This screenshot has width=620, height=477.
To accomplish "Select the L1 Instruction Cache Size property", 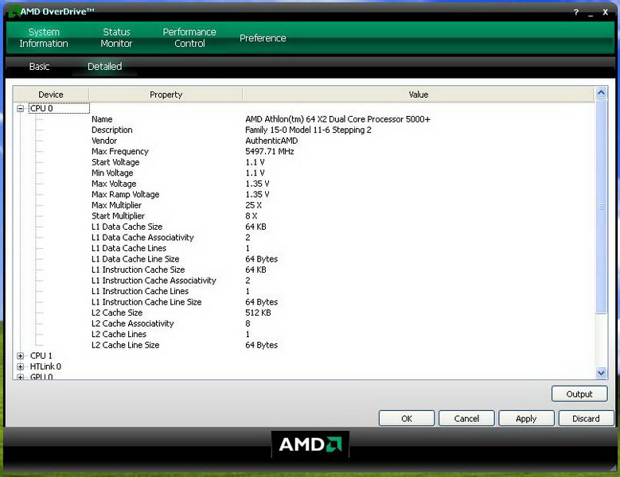I will (x=138, y=270).
